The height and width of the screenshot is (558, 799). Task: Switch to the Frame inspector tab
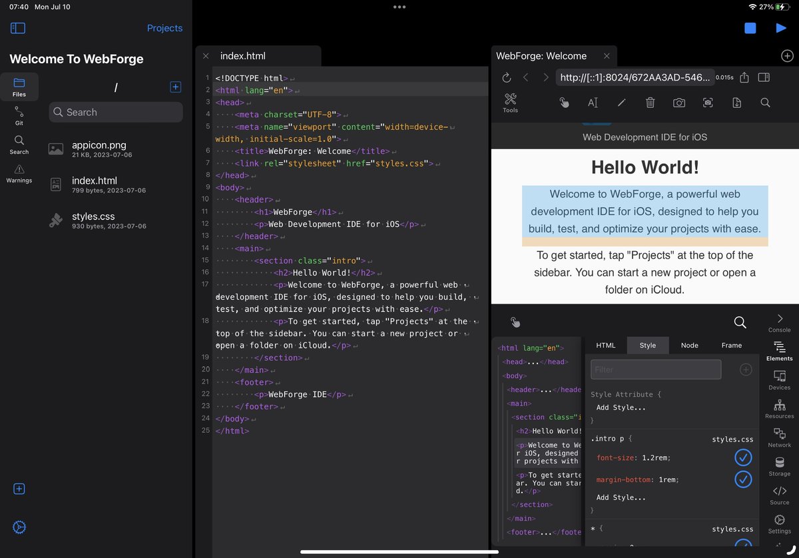coord(732,345)
